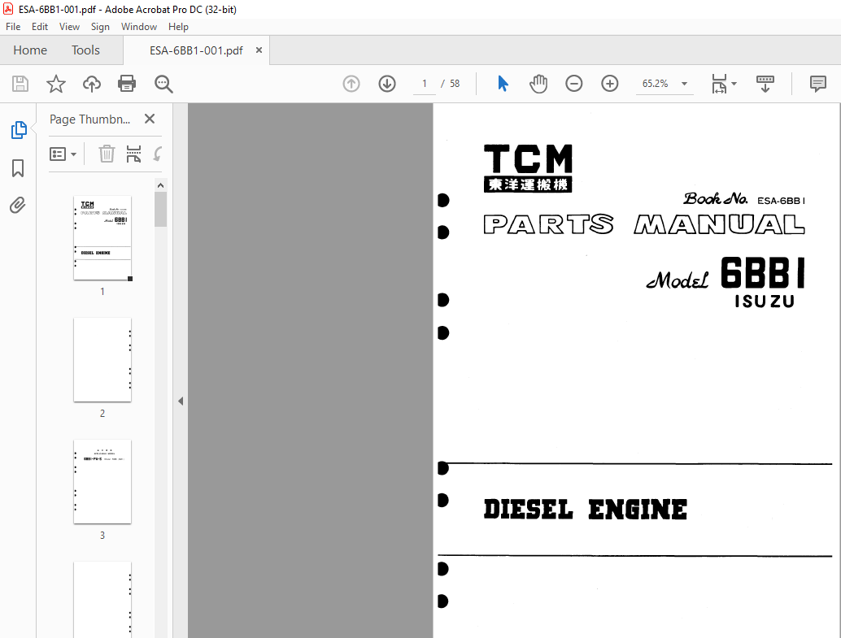Click the DIESEL ENGINE heading text

[585, 510]
